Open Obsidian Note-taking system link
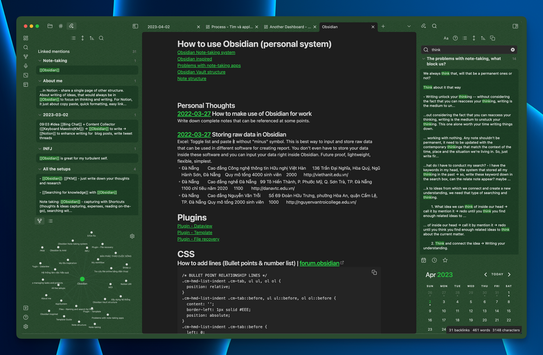This screenshot has height=355, width=543. point(206,52)
